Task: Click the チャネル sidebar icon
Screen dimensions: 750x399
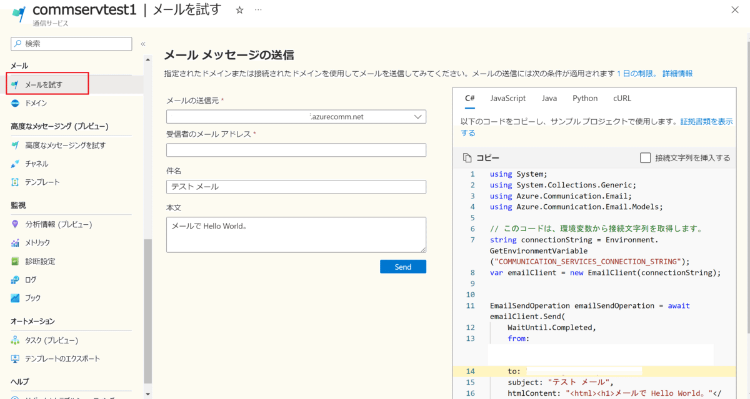Action: 15,164
